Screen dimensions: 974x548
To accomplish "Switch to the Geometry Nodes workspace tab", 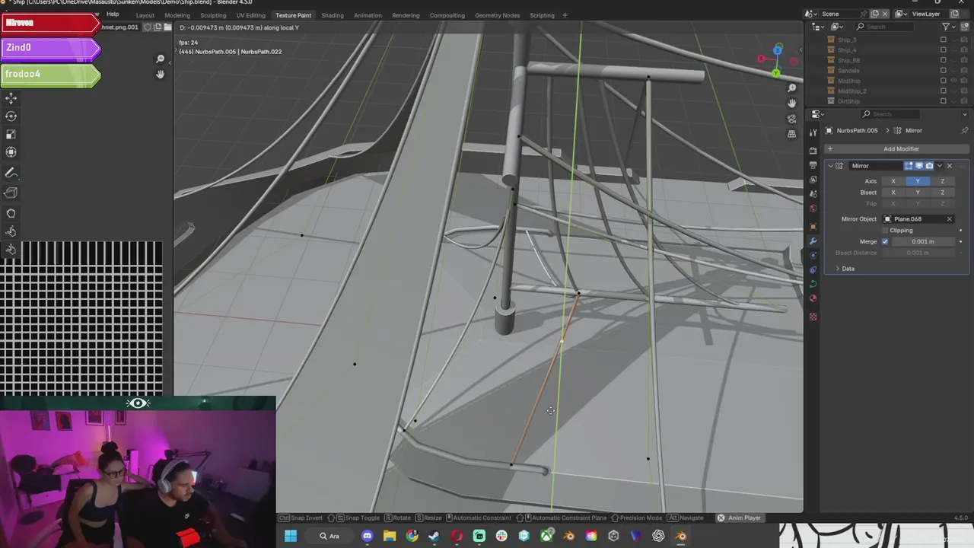I will pyautogui.click(x=498, y=15).
